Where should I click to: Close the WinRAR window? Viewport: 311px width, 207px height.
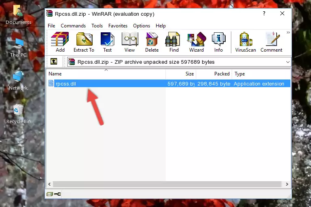[x=282, y=13]
